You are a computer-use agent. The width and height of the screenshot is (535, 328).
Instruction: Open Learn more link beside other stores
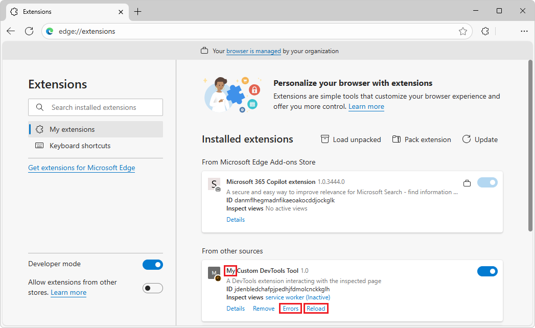click(68, 293)
